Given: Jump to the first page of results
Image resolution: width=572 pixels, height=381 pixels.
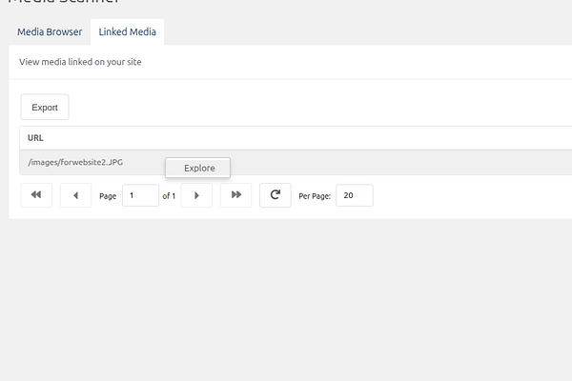Looking at the screenshot, I should coord(36,195).
